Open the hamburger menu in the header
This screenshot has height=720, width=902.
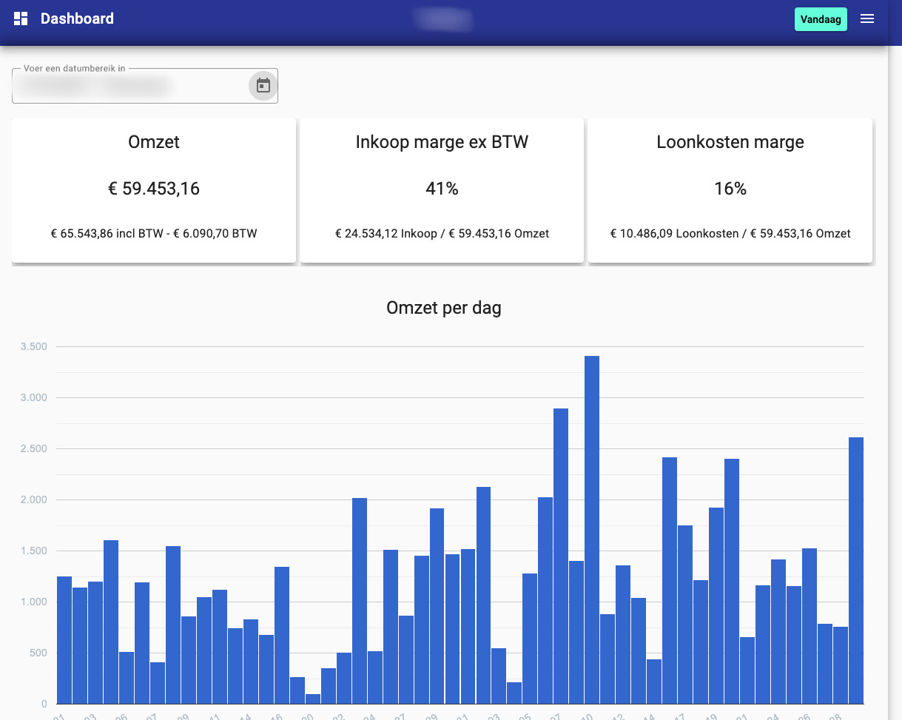pyautogui.click(x=867, y=18)
